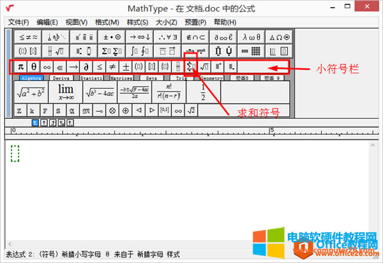The image size is (383, 263).
Task: Open the spaces and ellipses palette
Action: [56, 37]
